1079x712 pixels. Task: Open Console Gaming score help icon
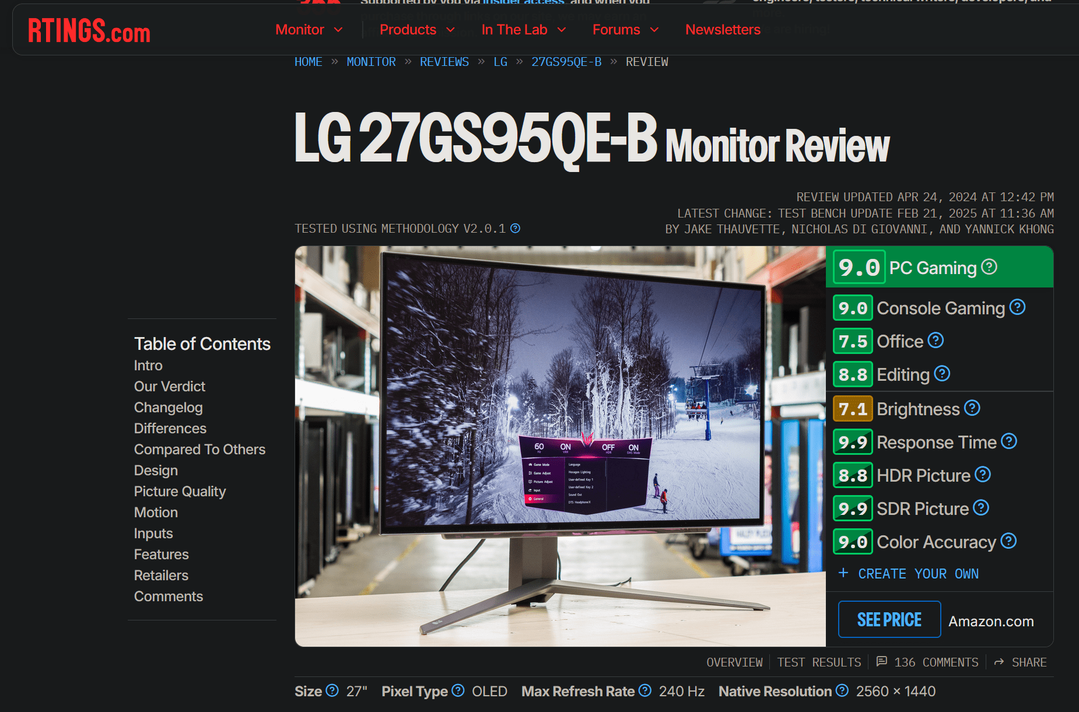click(x=1017, y=307)
